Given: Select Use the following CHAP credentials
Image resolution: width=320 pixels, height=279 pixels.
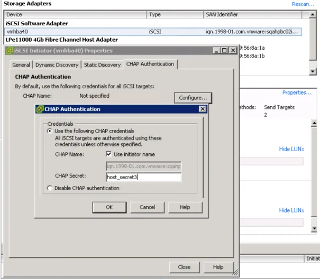Looking at the screenshot, I should (50, 131).
